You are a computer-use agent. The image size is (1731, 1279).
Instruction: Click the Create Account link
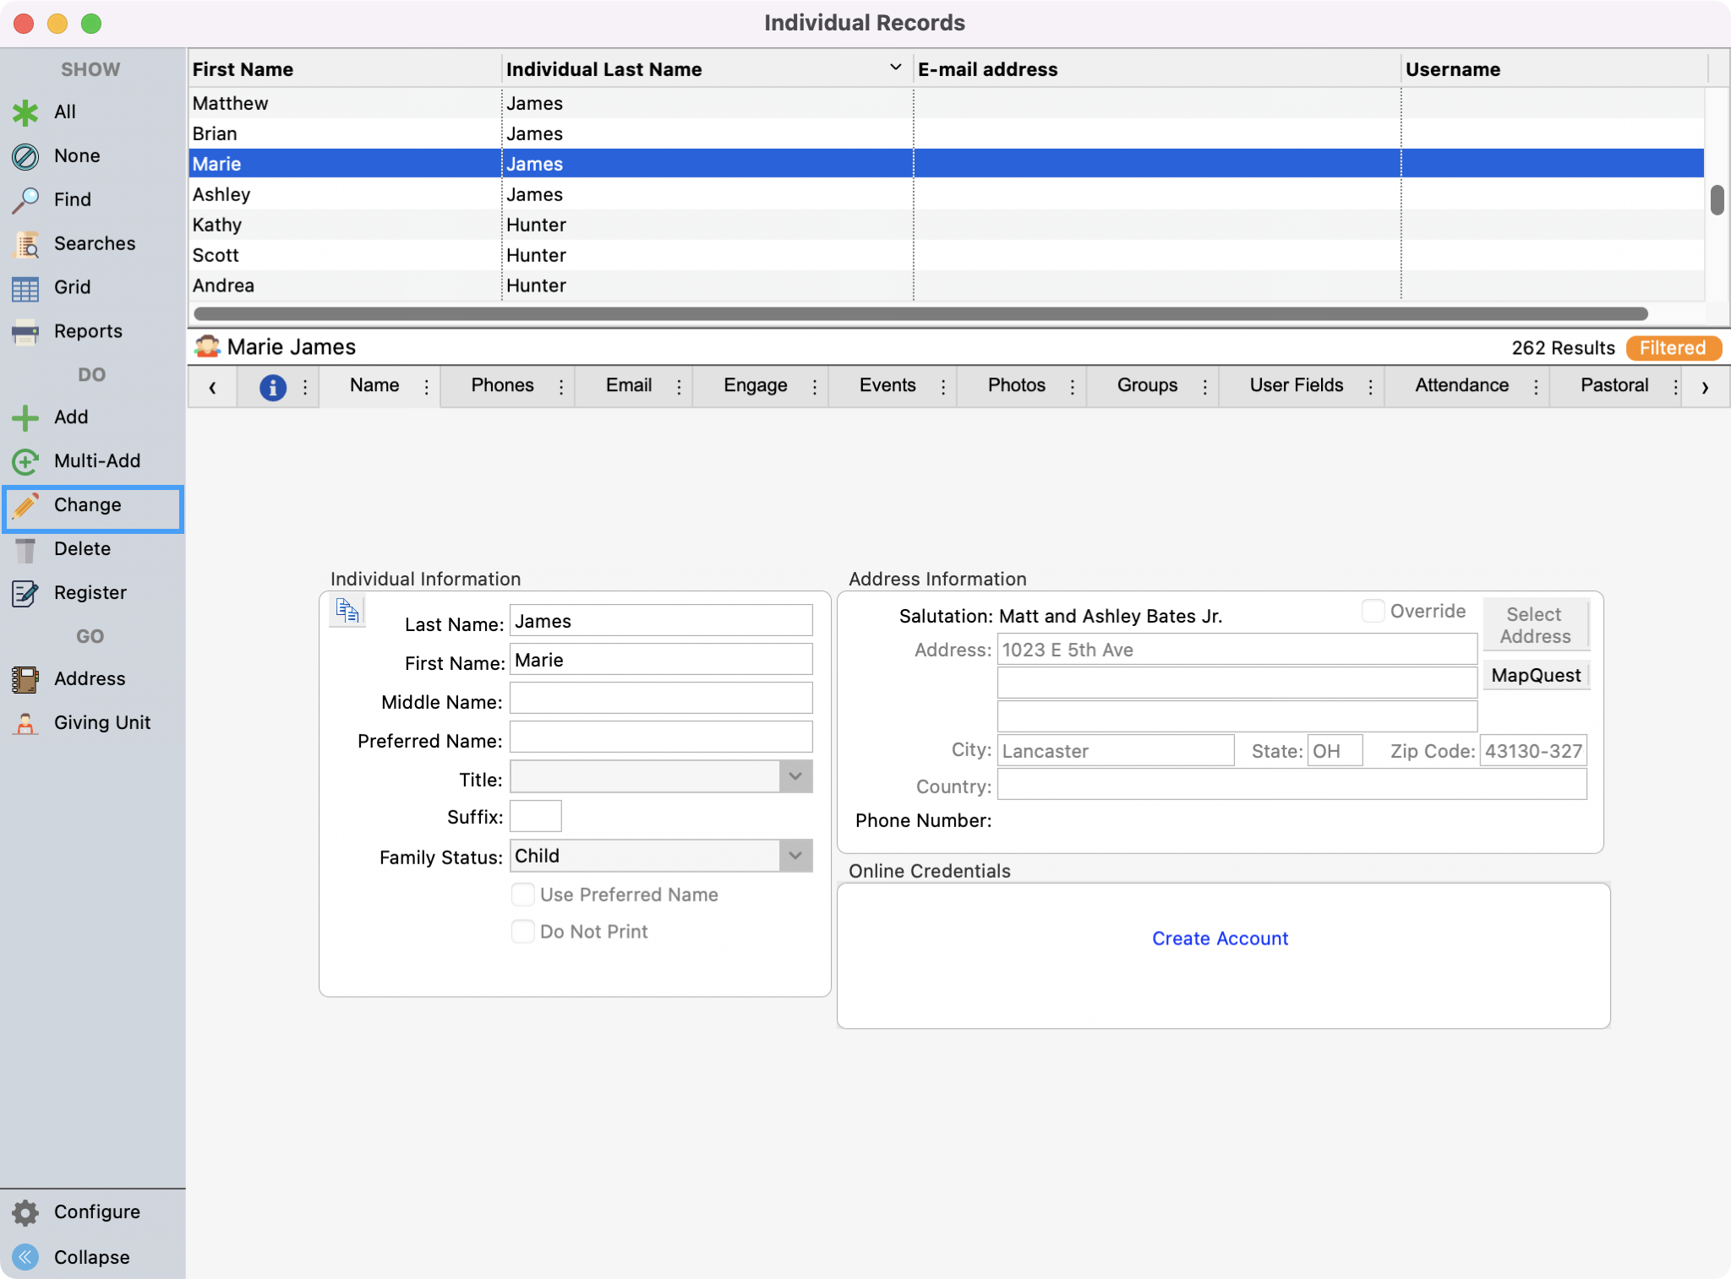coord(1220,938)
